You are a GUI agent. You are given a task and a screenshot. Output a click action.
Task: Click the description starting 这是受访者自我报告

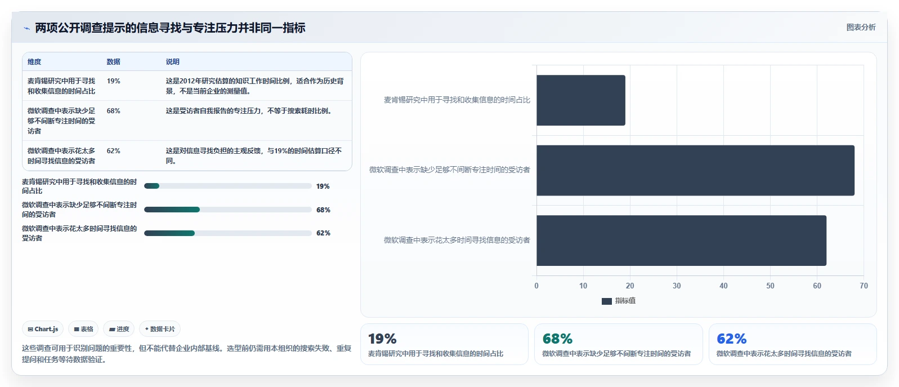coord(249,111)
